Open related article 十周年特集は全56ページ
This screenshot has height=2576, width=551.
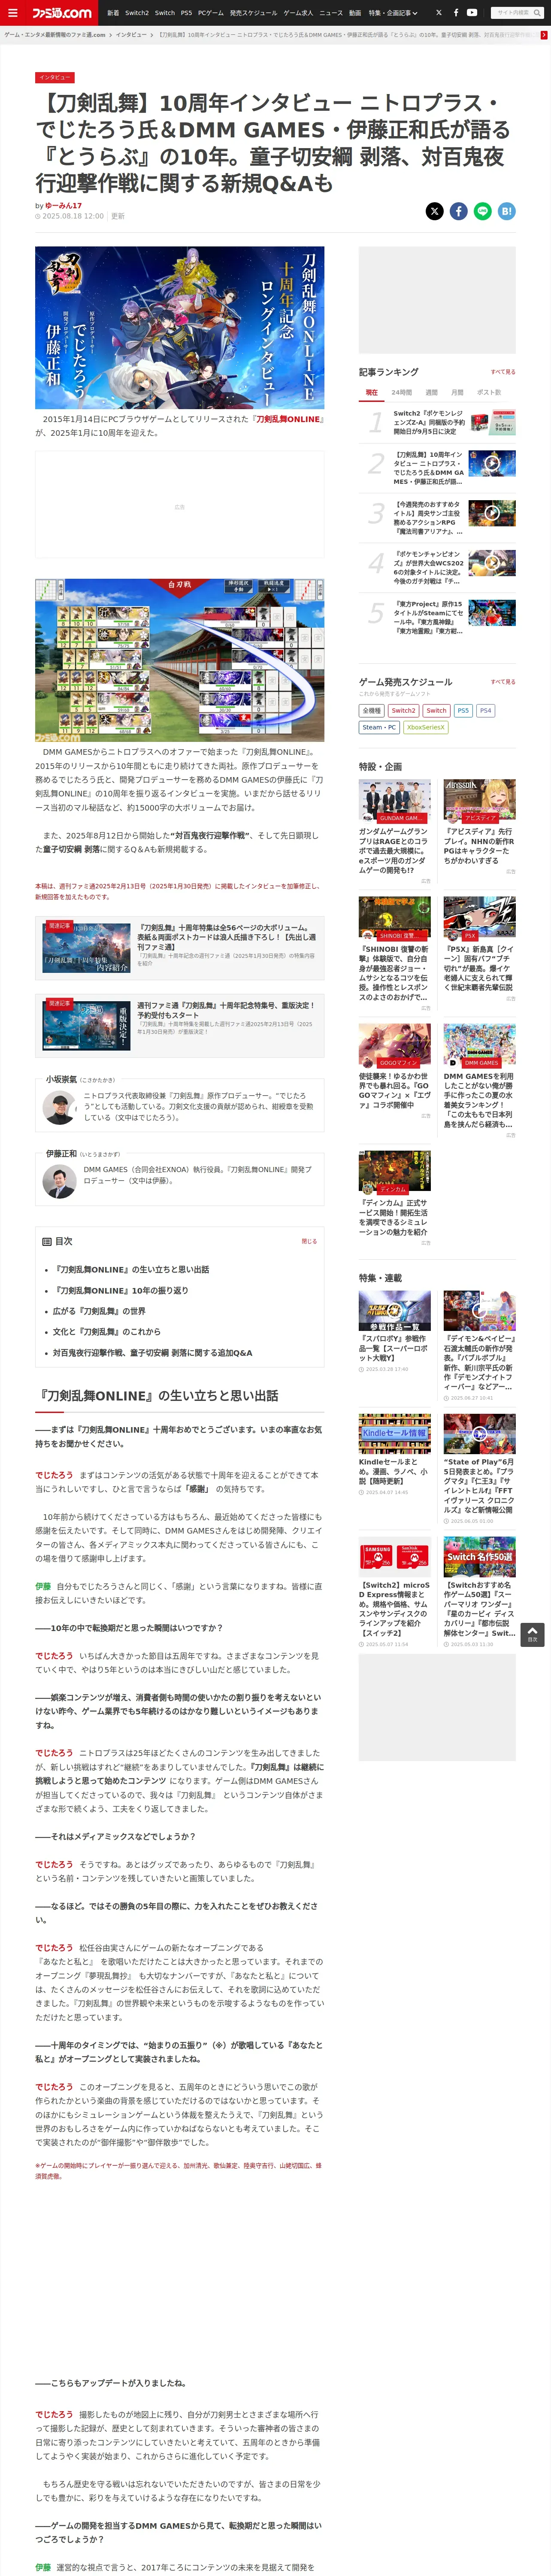(179, 947)
